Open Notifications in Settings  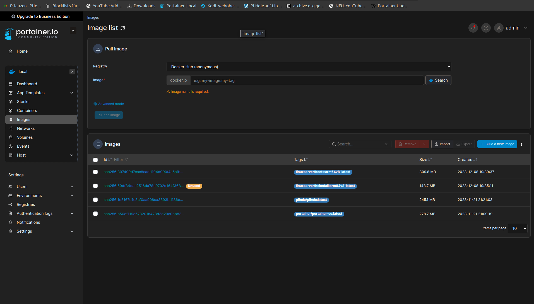(x=41, y=222)
